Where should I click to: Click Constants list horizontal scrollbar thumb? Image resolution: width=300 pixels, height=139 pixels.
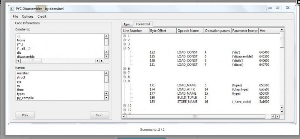click(x=31, y=61)
